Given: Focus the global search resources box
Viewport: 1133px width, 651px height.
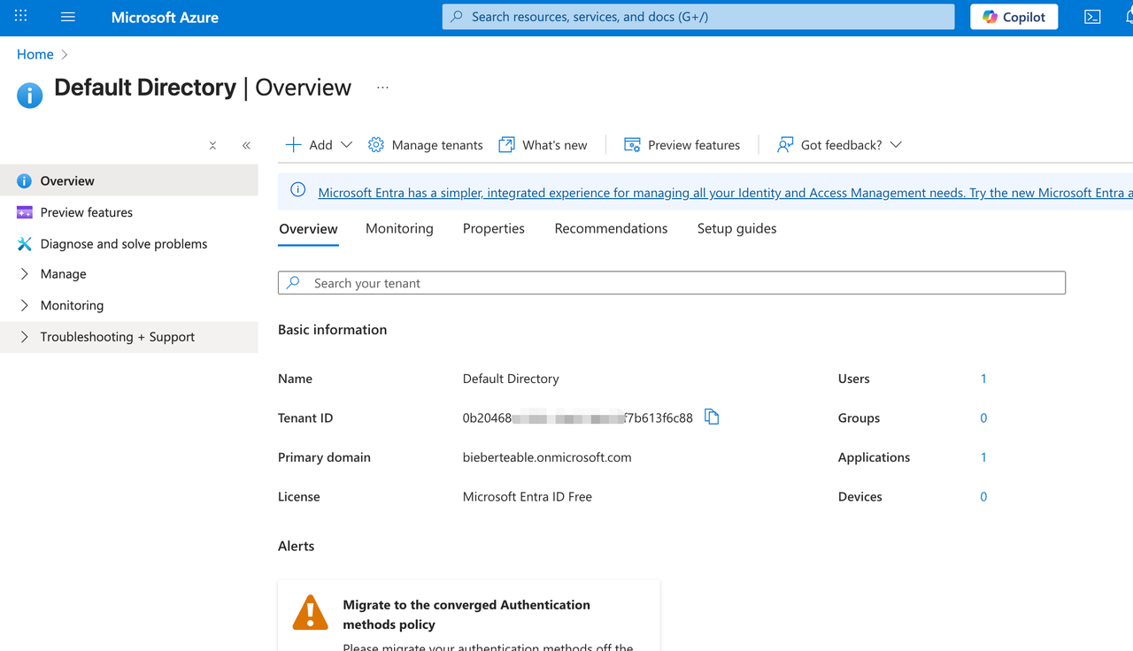Looking at the screenshot, I should 698,17.
